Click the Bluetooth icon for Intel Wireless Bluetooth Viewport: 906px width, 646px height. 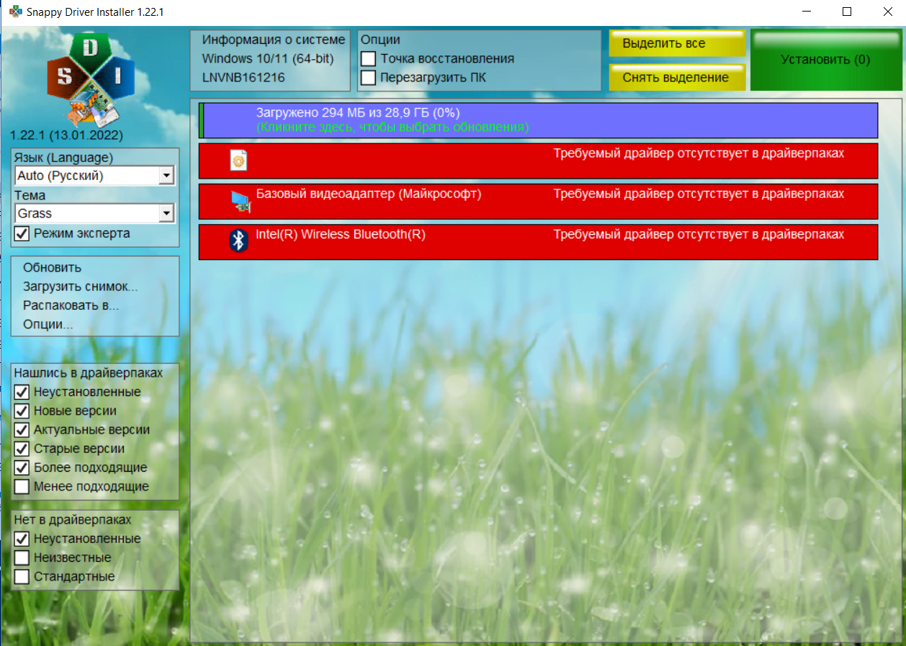click(238, 241)
